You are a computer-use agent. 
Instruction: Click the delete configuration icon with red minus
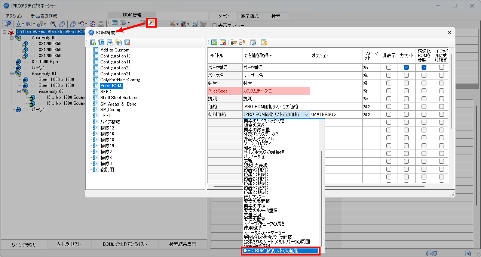click(x=127, y=42)
